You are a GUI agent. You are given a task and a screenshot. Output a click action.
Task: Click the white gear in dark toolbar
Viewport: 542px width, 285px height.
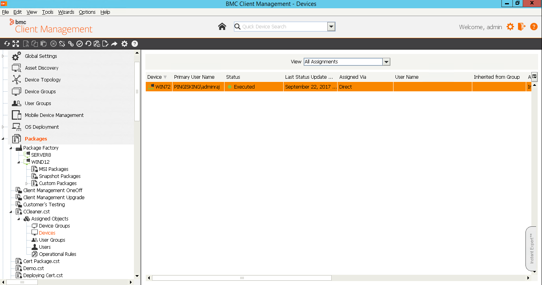124,44
